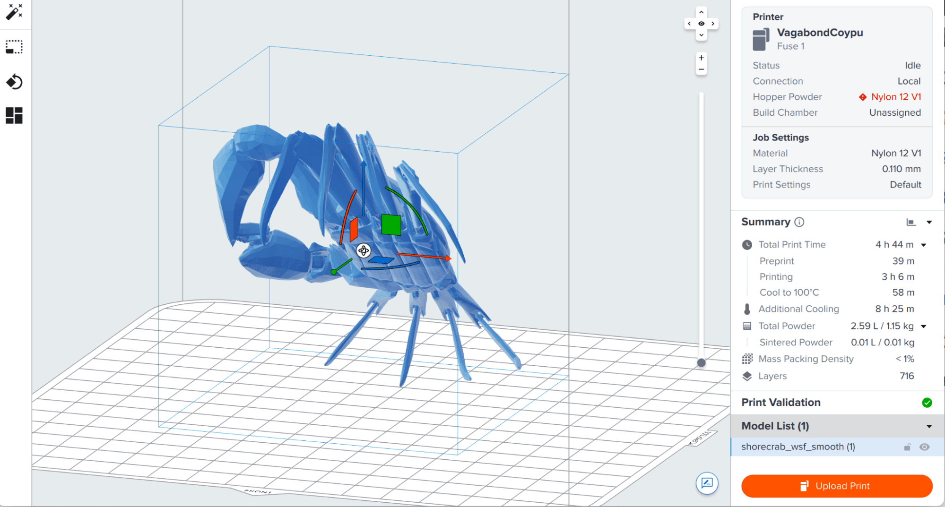Click the Summary chart view icon
The width and height of the screenshot is (945, 507).
coord(911,222)
